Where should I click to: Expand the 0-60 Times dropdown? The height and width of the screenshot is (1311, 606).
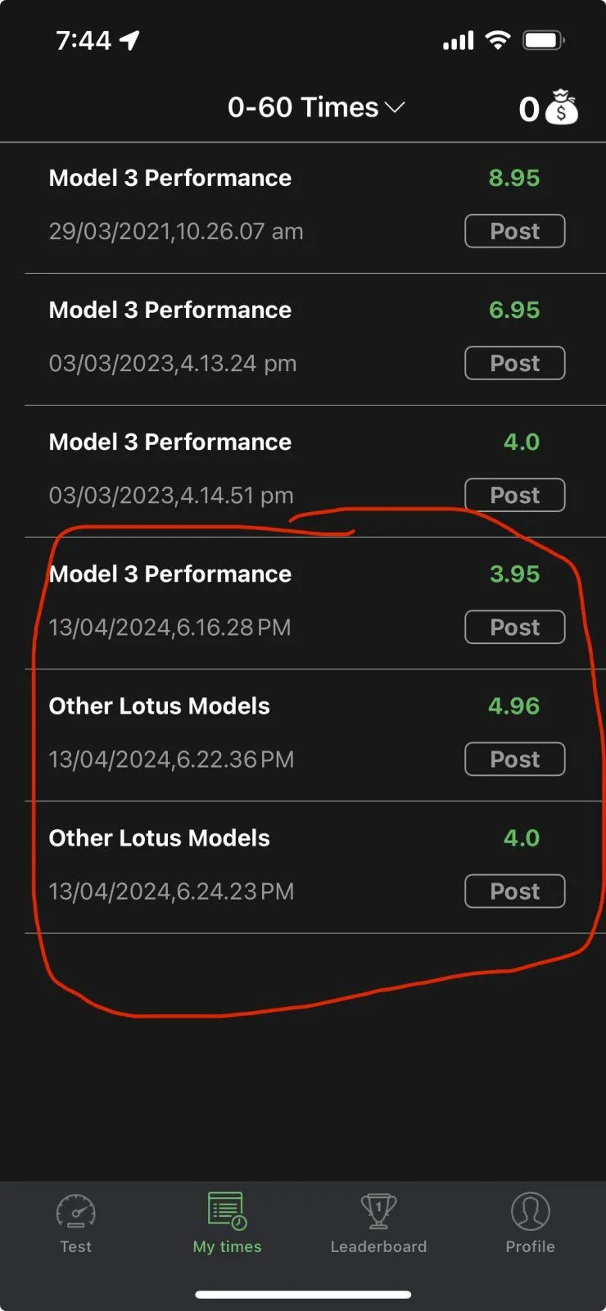[x=316, y=107]
